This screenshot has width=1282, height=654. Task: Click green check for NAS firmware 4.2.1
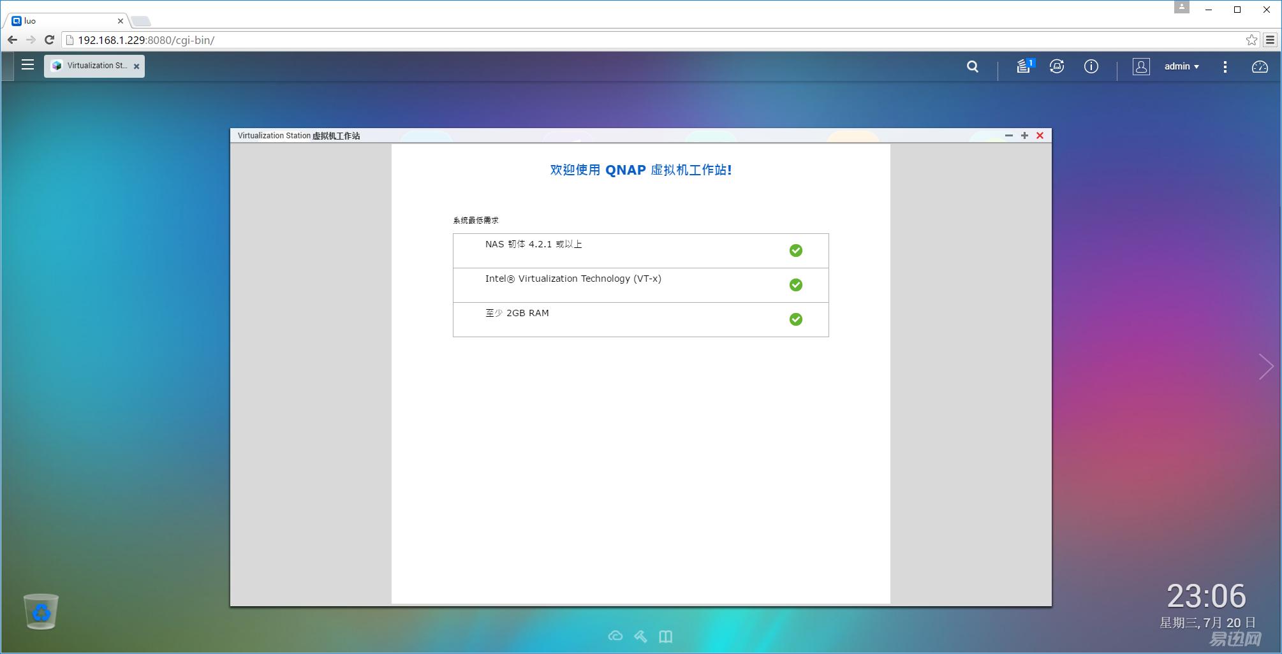[796, 251]
